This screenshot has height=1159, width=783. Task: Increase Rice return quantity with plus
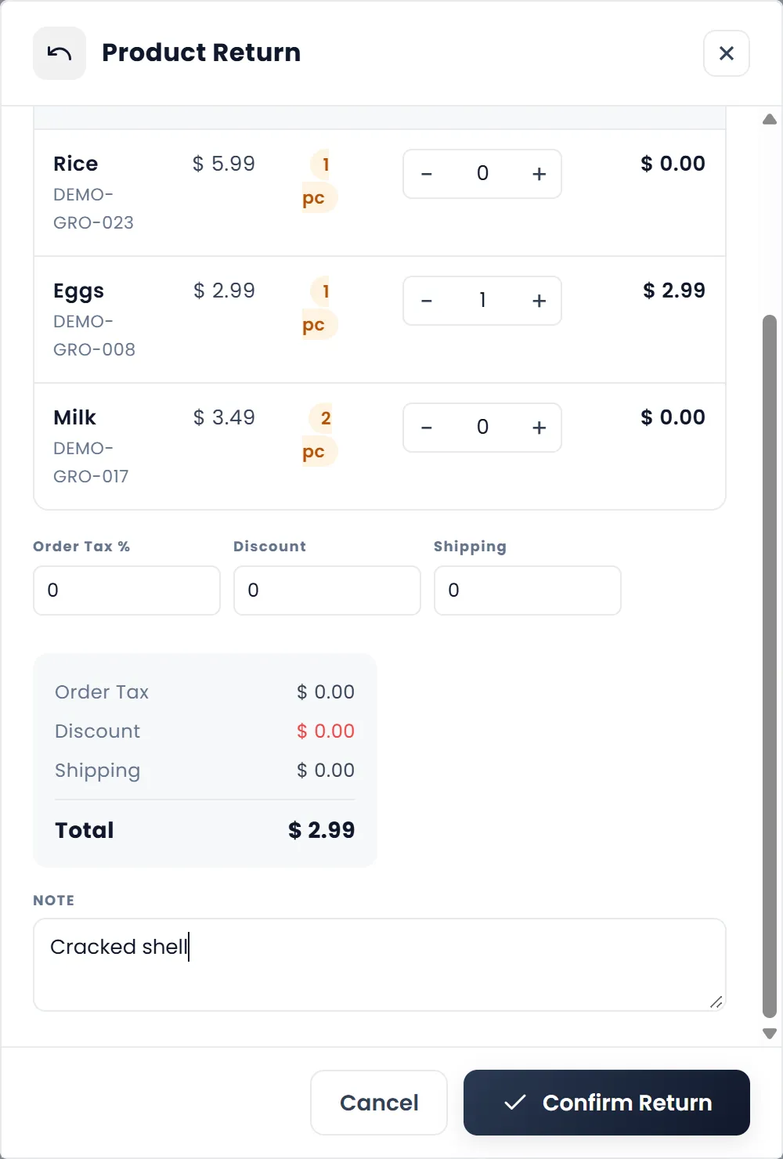point(539,174)
